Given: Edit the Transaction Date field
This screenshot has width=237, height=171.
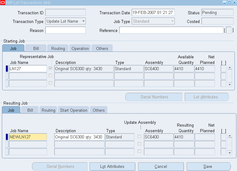Looking at the screenshot, I should coord(153,12).
